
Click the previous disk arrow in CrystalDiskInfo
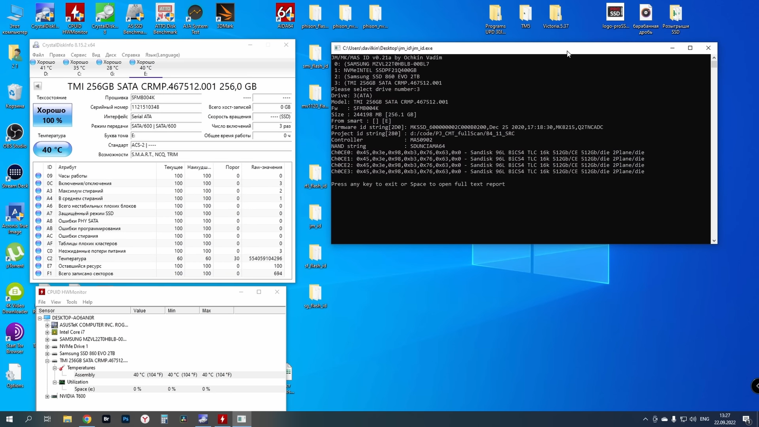(x=37, y=86)
